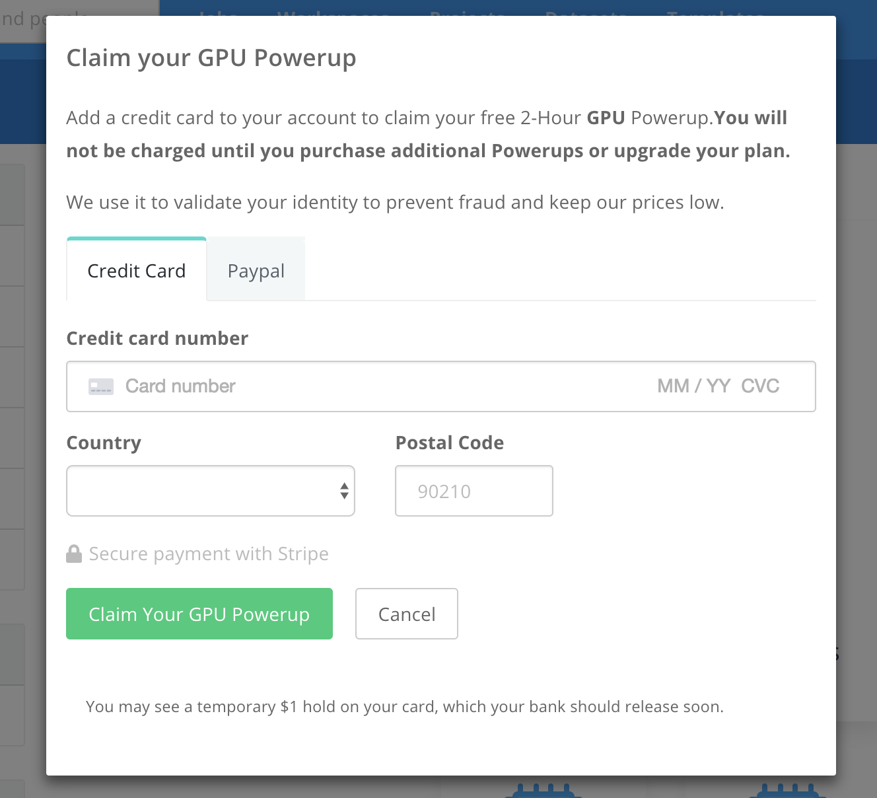Click the CVC field
The width and height of the screenshot is (877, 798).
click(x=760, y=386)
